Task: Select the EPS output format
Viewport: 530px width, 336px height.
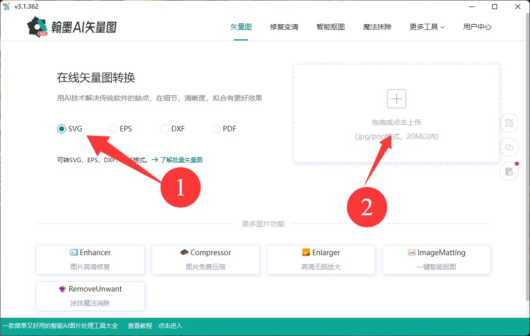Action: (x=113, y=129)
